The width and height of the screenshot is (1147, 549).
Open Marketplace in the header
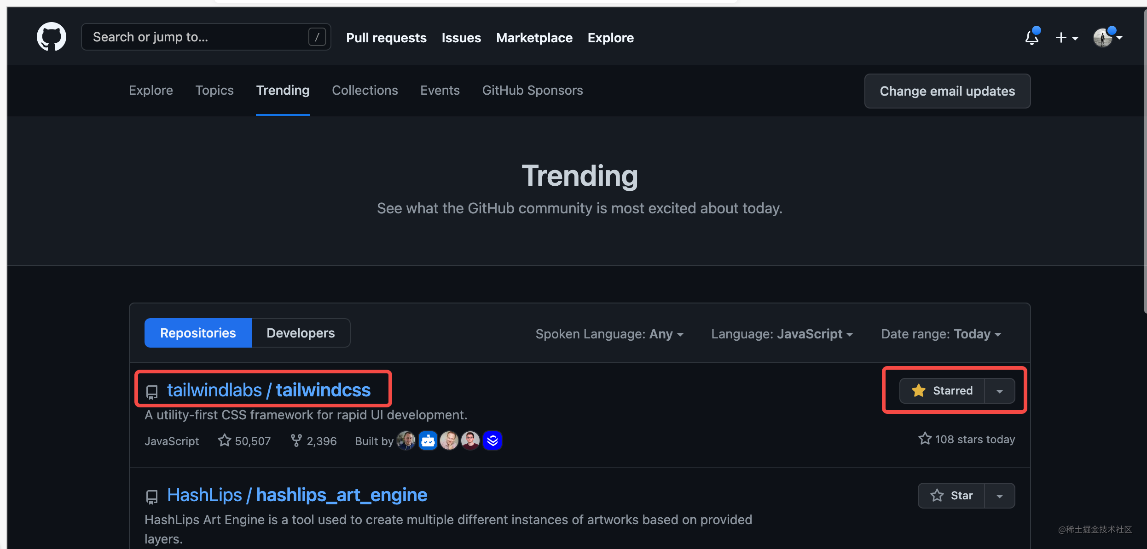tap(534, 38)
